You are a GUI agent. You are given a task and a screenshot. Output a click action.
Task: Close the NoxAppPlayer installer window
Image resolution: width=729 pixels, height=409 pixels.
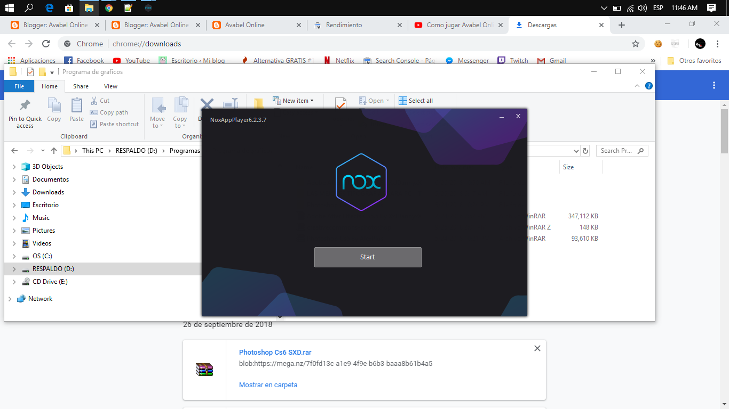click(518, 117)
